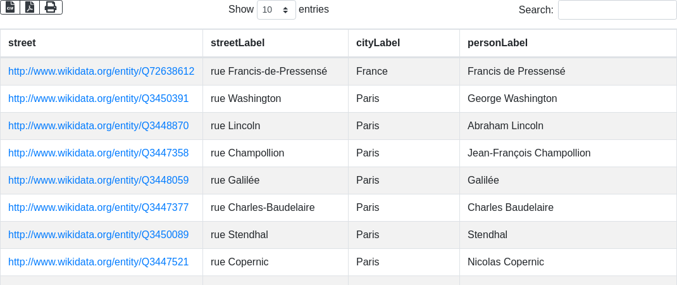
Task: Click into the Search input field
Action: (x=617, y=10)
